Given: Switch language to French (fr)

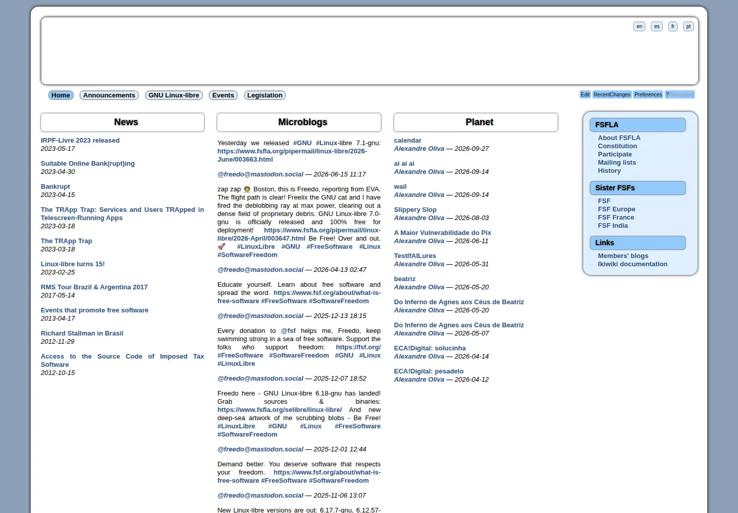Looking at the screenshot, I should tap(673, 26).
